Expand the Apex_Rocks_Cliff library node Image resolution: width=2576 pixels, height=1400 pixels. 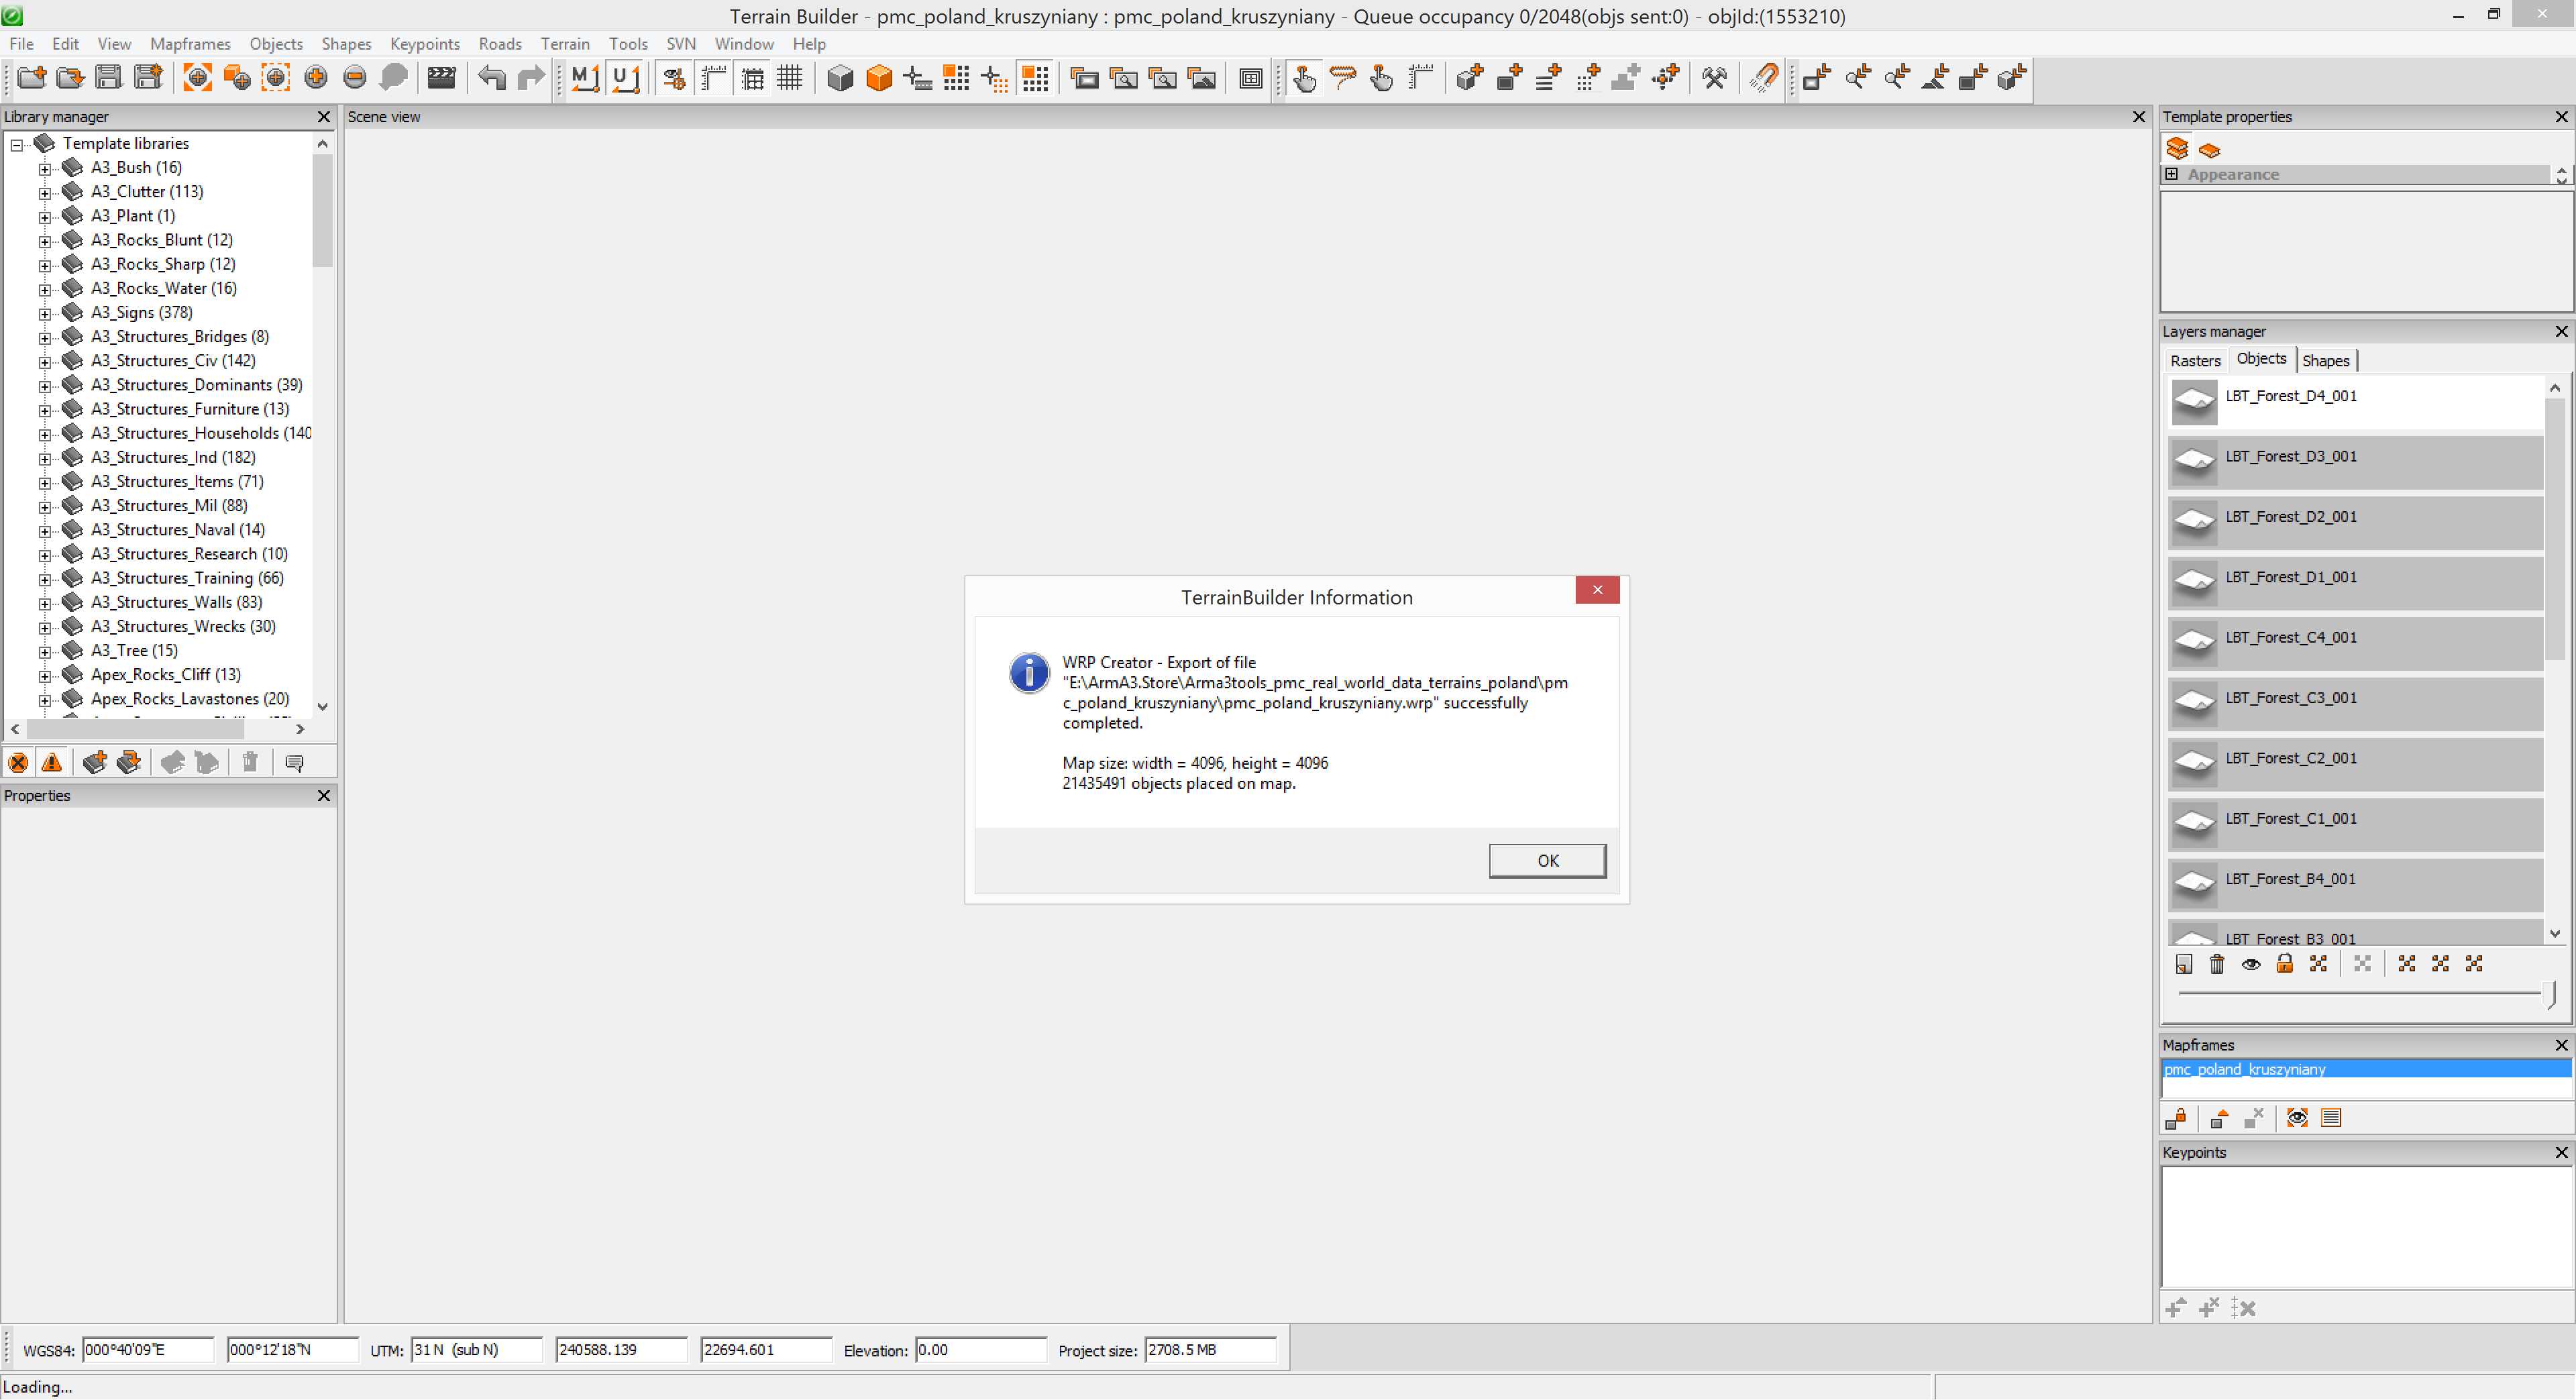tap(45, 676)
